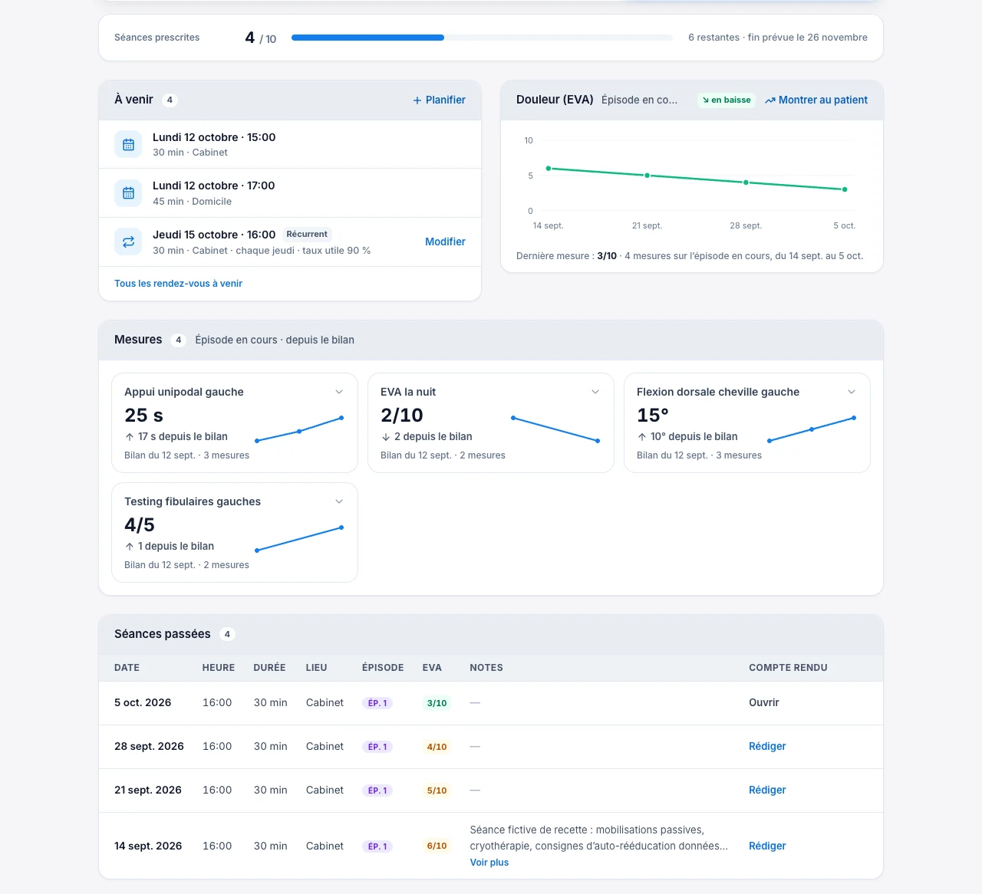Click the up arrow beside '1 depuis le bilan'

(130, 547)
